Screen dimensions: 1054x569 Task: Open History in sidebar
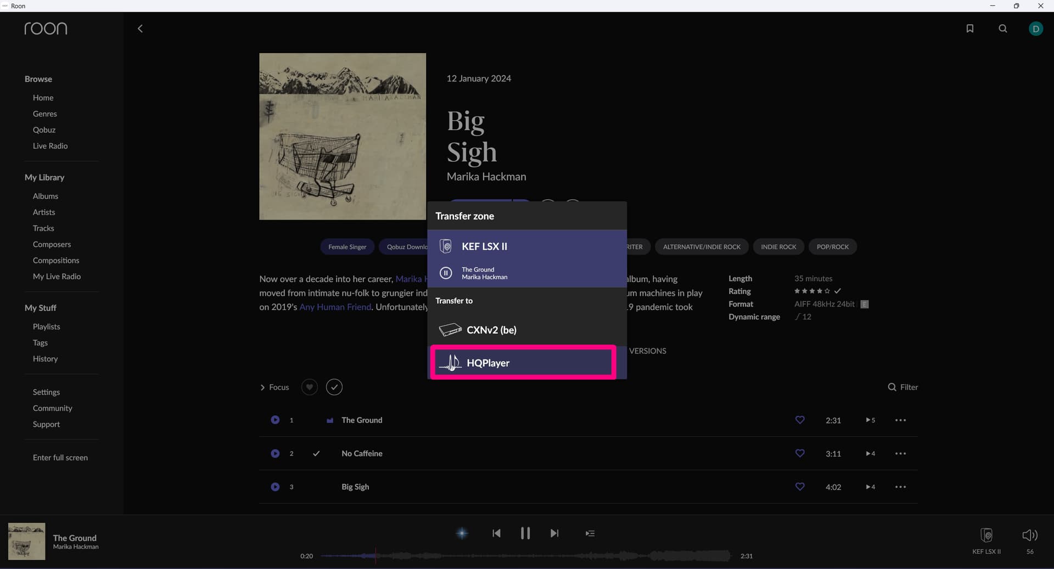[45, 359]
